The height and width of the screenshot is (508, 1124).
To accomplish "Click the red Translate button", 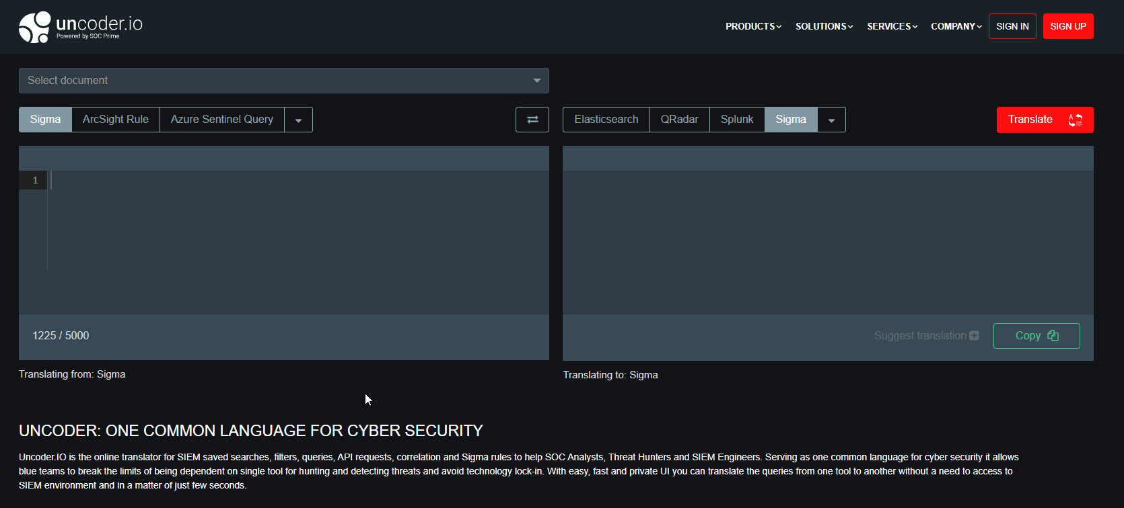I will coord(1045,120).
